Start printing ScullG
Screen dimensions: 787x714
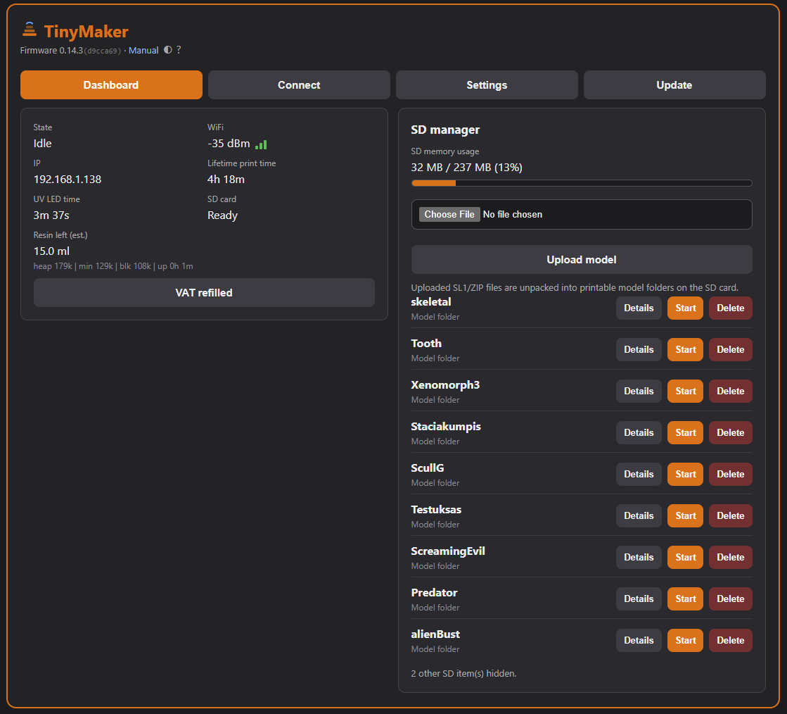point(686,475)
